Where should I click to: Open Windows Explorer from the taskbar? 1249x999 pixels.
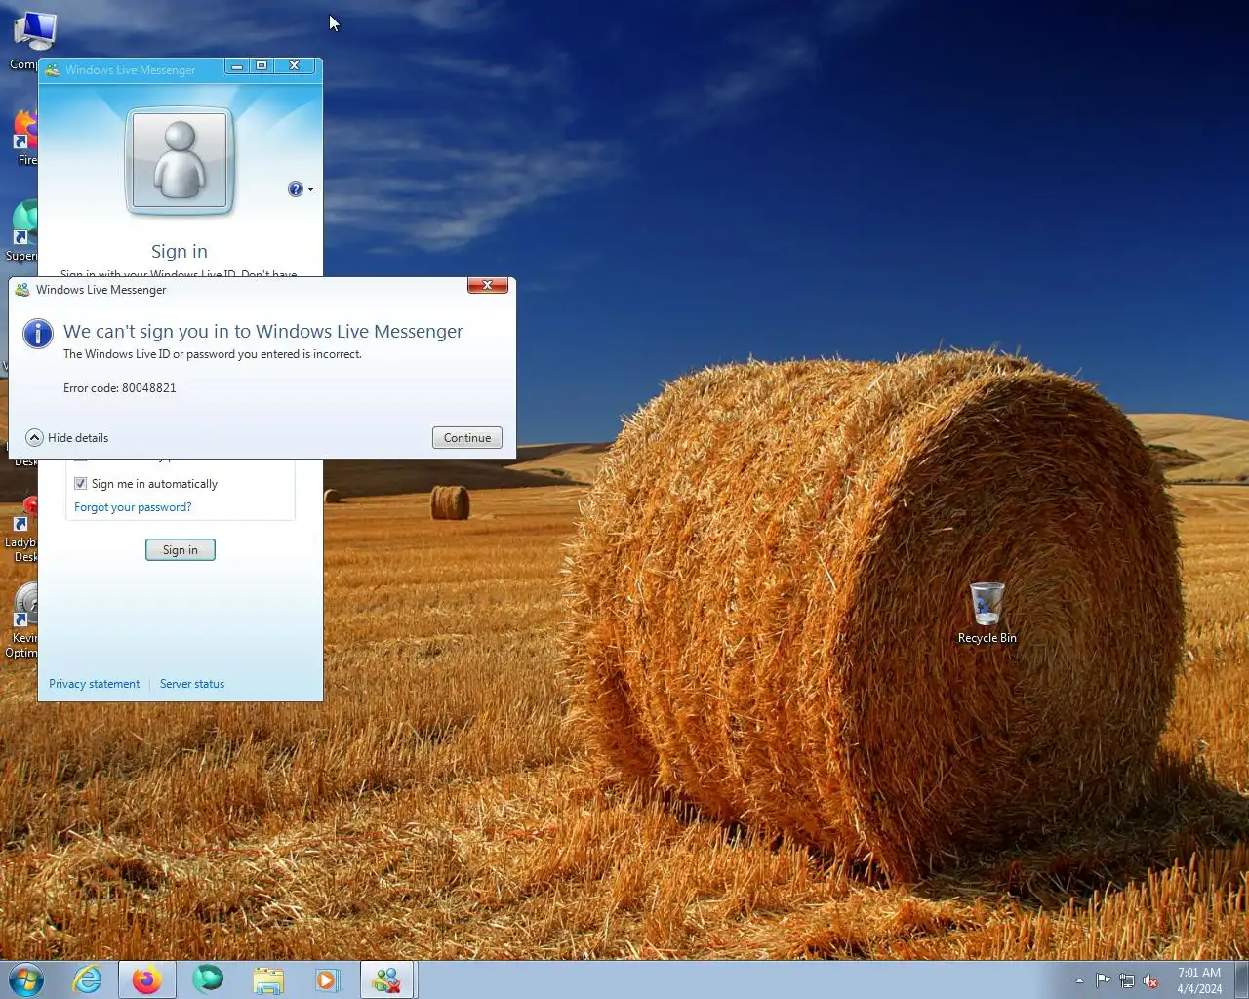pyautogui.click(x=268, y=979)
